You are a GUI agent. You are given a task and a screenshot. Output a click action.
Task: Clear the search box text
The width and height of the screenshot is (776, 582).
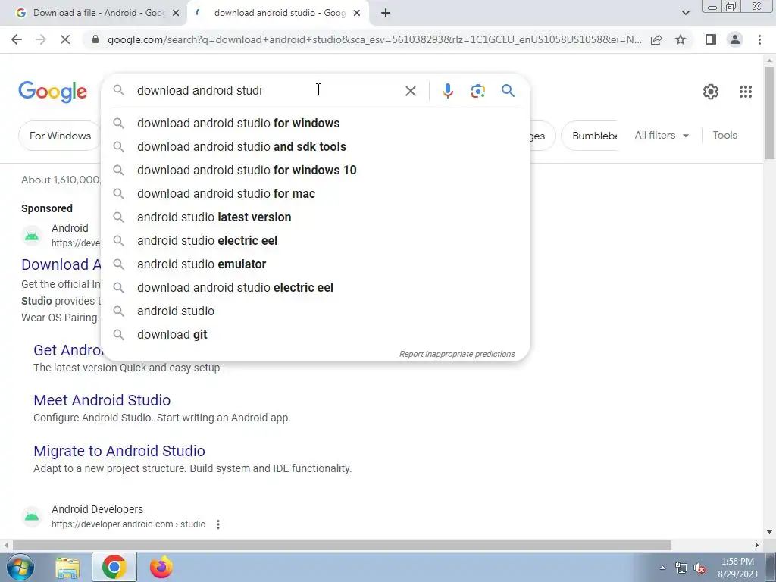[x=410, y=91]
